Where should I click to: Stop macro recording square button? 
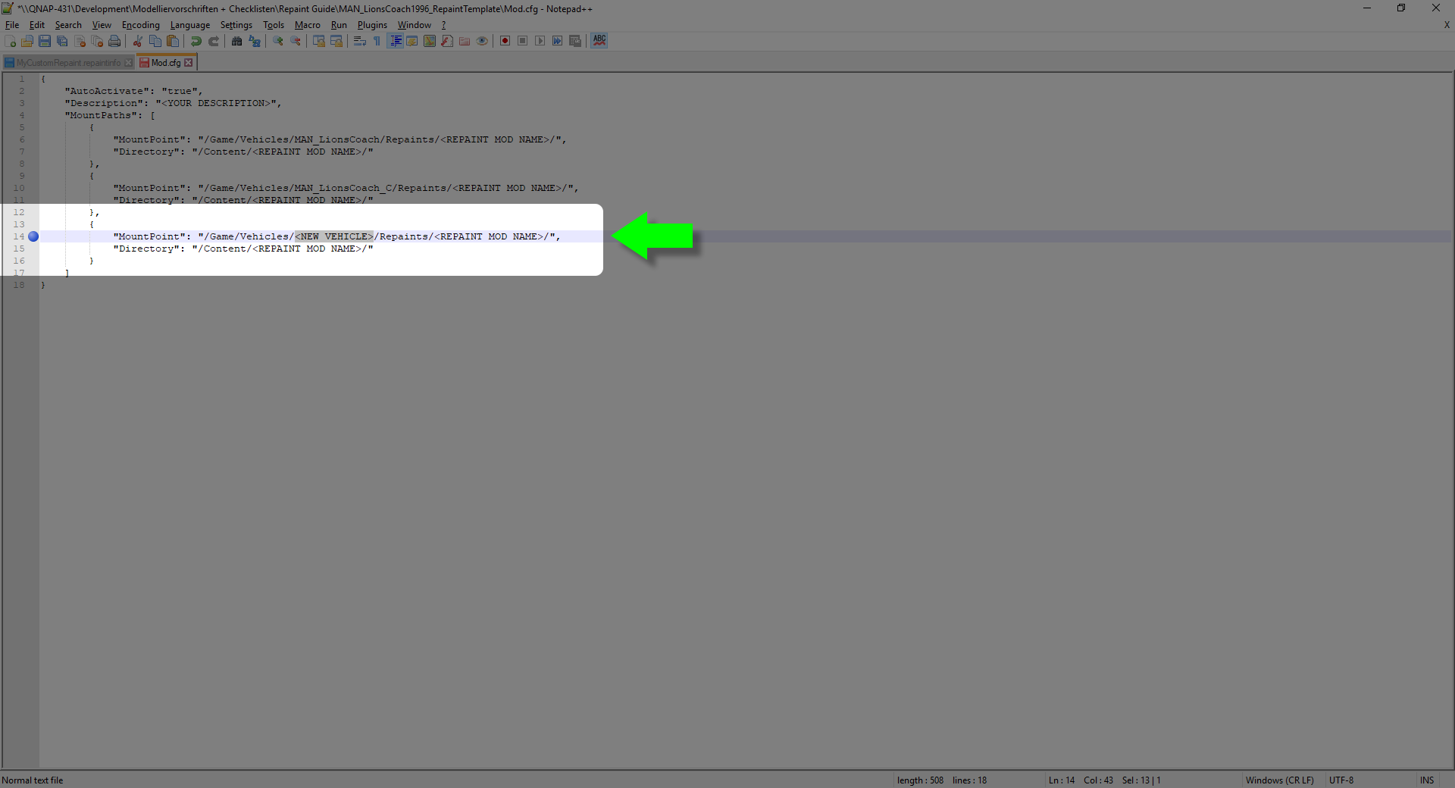click(523, 41)
